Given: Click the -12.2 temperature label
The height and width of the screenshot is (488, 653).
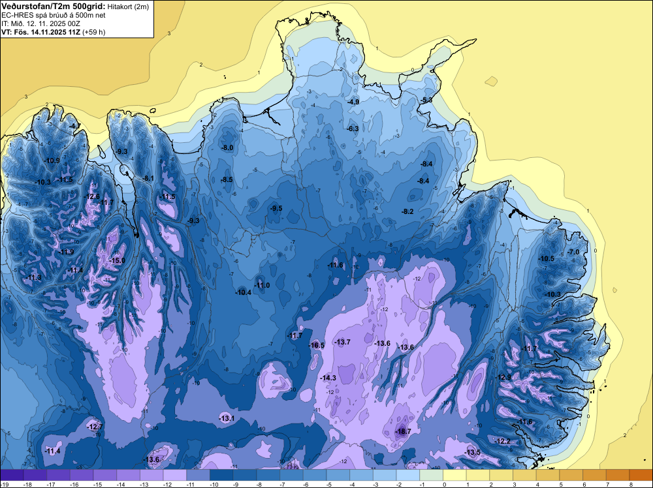Looking at the screenshot, I should pyautogui.click(x=503, y=441).
